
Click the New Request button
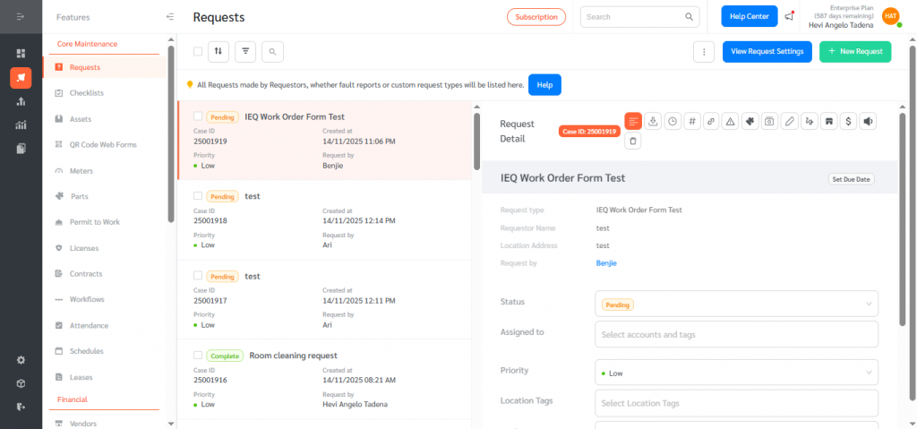(x=855, y=52)
